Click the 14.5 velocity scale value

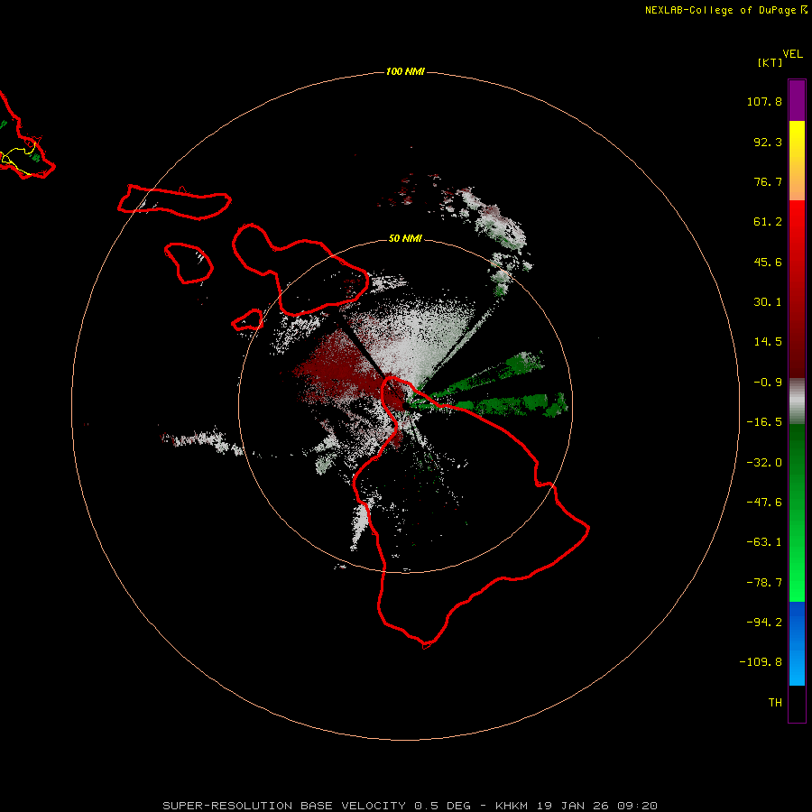tap(768, 342)
